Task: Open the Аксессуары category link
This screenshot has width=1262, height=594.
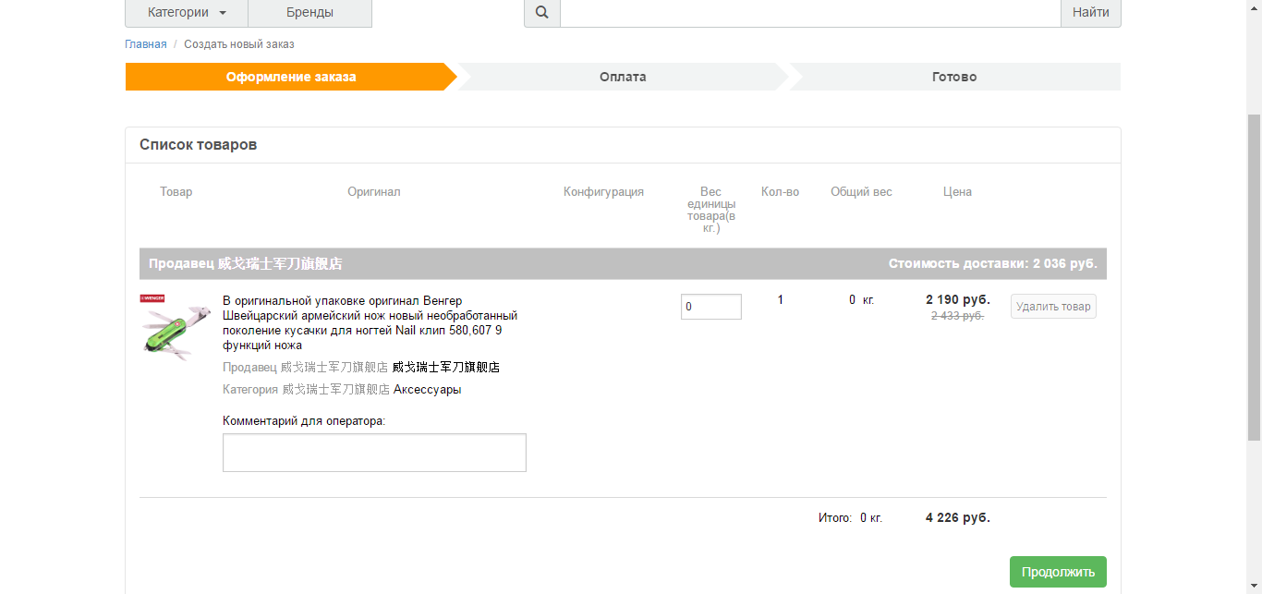Action: (x=427, y=390)
